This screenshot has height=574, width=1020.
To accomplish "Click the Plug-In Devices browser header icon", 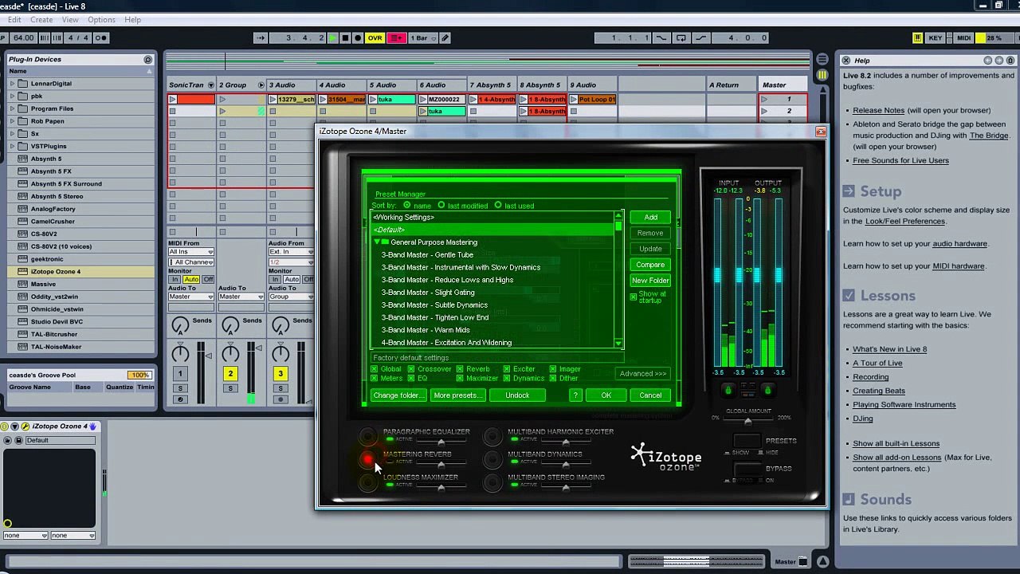I will coord(147,60).
